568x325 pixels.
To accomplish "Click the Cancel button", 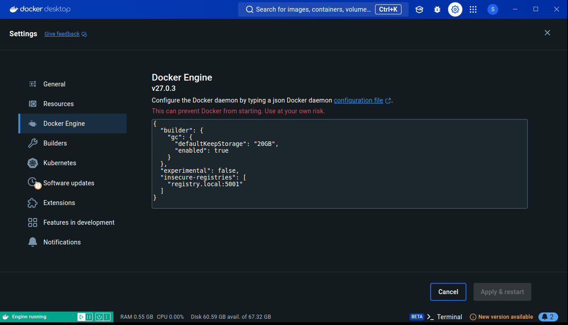I will (448, 292).
